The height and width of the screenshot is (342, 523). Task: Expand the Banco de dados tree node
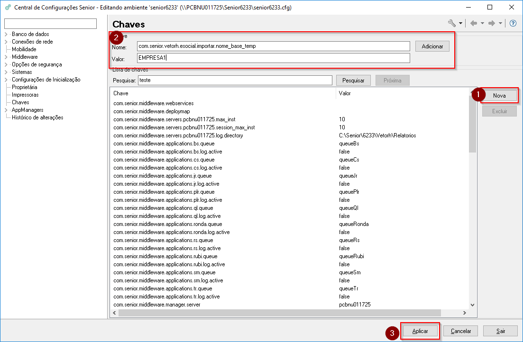(6, 34)
